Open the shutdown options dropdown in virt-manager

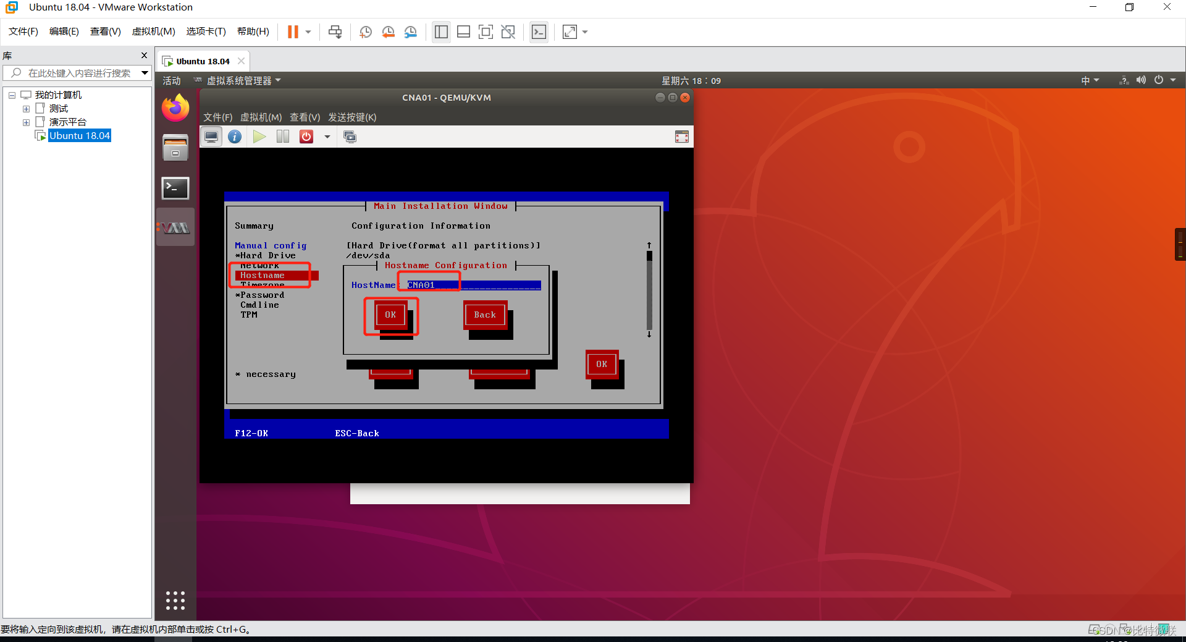(x=327, y=137)
